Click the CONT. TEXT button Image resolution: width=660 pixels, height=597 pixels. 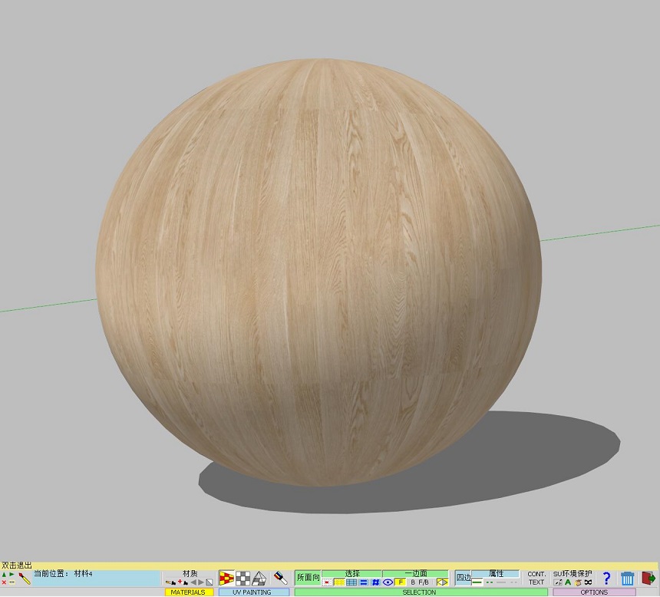(x=536, y=578)
